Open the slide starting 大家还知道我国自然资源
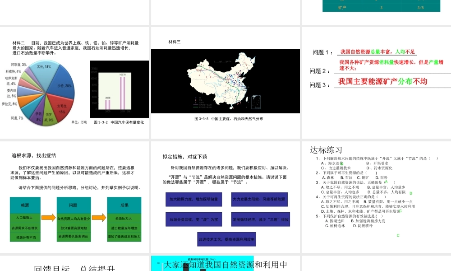The height and width of the screenshot is (271, 451). (225, 263)
